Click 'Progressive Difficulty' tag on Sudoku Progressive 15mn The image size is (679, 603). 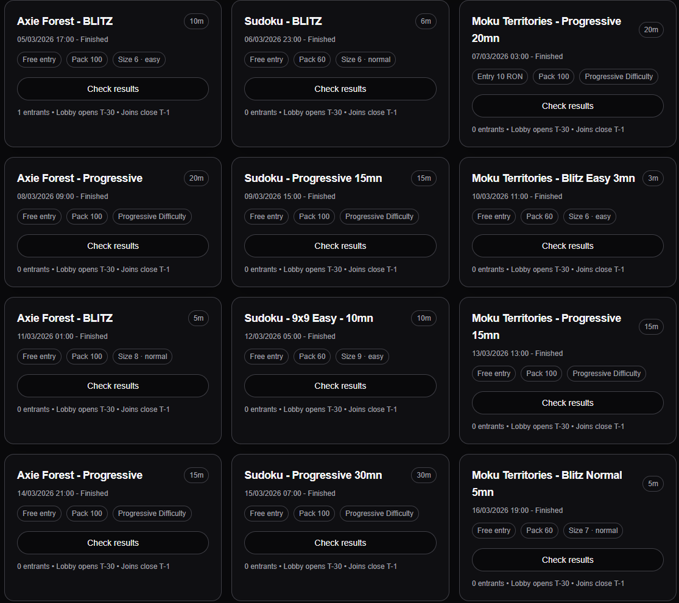coord(379,217)
